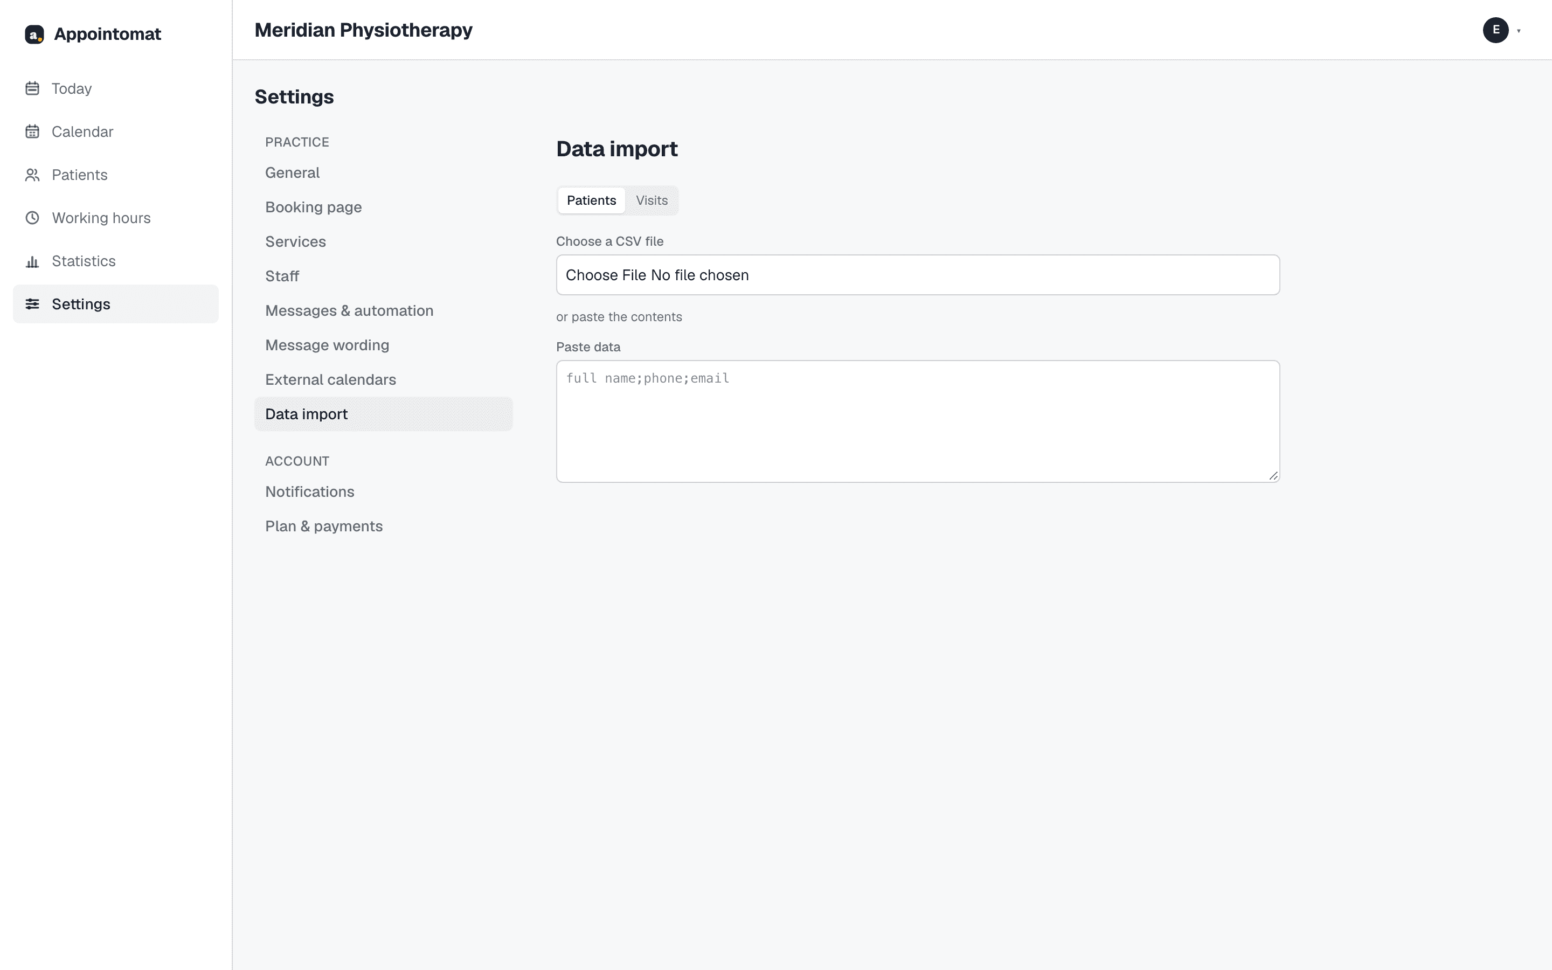The height and width of the screenshot is (970, 1552).
Task: Open General practice settings
Action: 384,172
